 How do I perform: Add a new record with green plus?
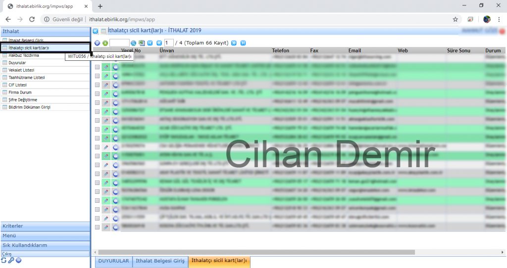(x=105, y=43)
